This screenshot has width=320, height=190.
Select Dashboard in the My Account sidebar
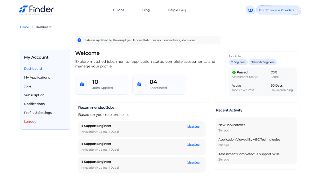pos(33,69)
